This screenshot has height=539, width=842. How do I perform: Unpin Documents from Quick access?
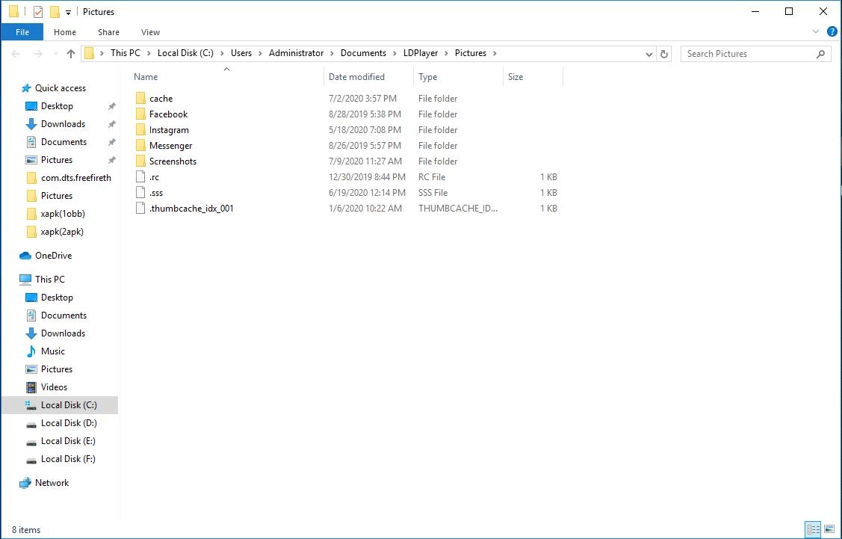point(111,141)
